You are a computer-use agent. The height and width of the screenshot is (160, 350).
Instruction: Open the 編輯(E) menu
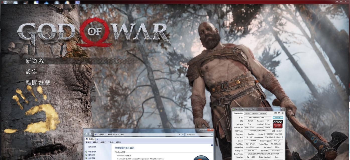click(96, 142)
